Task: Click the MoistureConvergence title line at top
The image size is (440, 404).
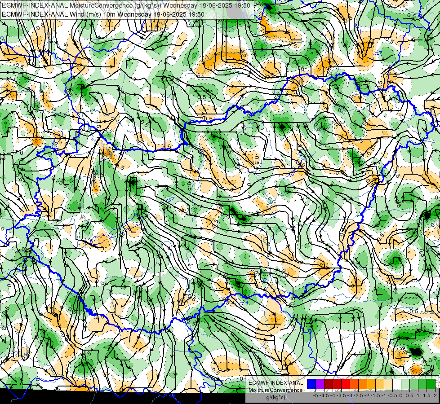Action: tap(126, 5)
